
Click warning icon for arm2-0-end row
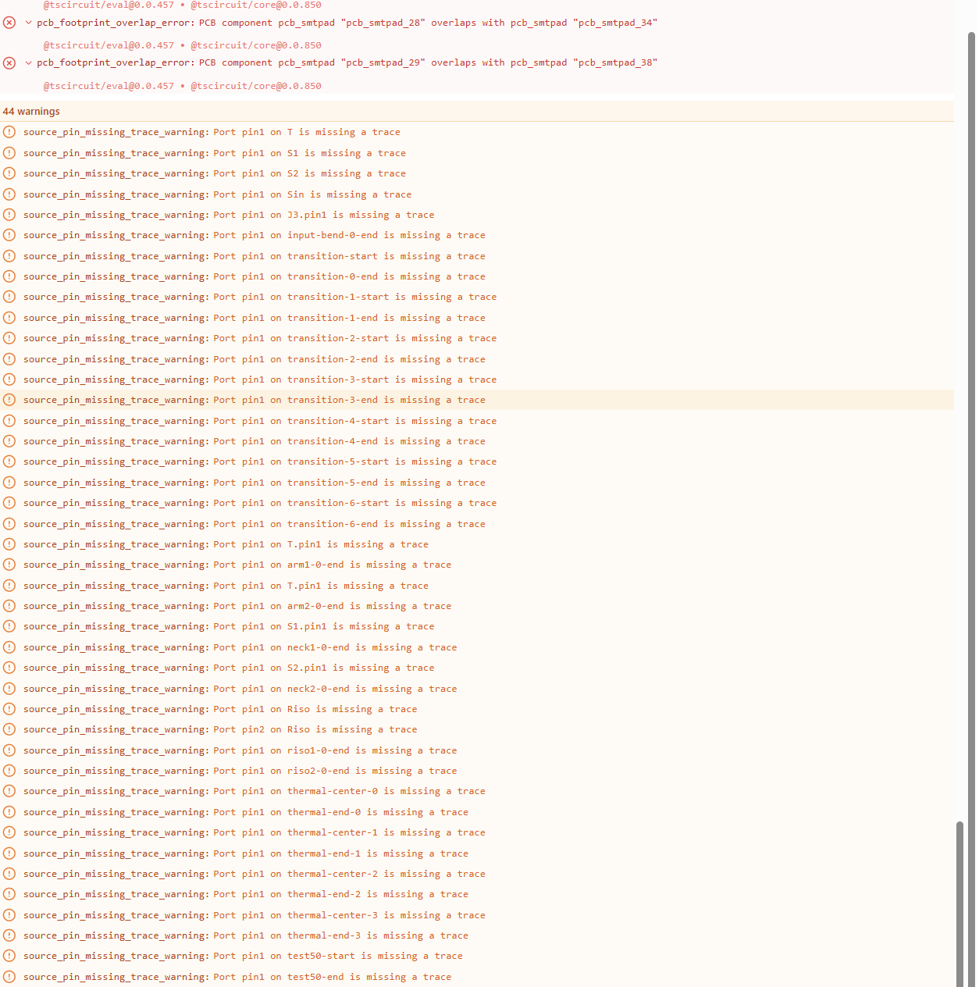tap(9, 606)
